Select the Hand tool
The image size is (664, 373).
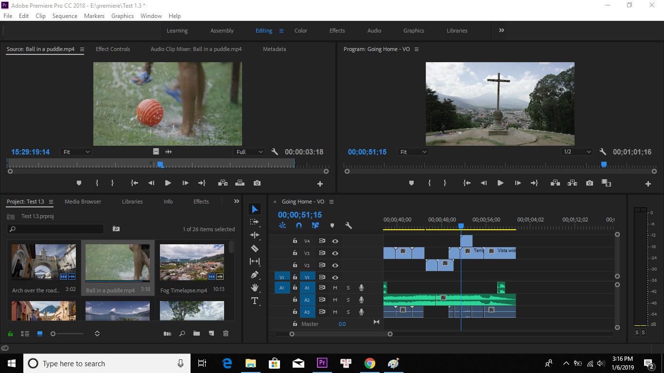255,288
